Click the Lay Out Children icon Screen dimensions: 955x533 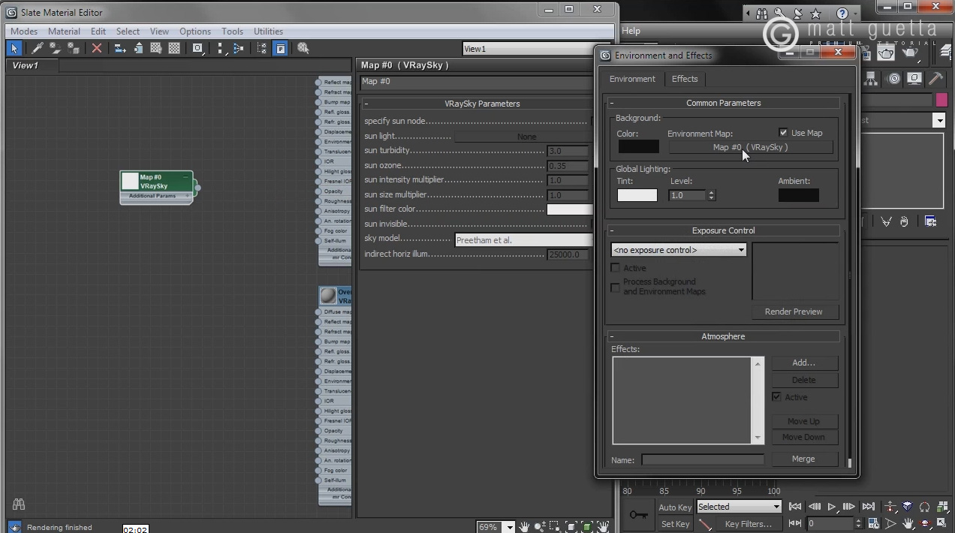click(x=238, y=48)
